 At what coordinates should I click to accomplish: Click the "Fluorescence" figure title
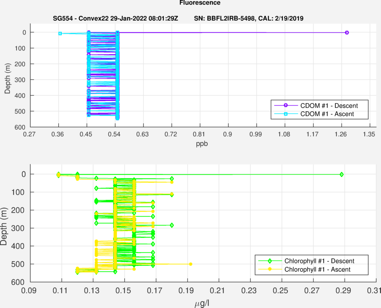coord(200,3)
